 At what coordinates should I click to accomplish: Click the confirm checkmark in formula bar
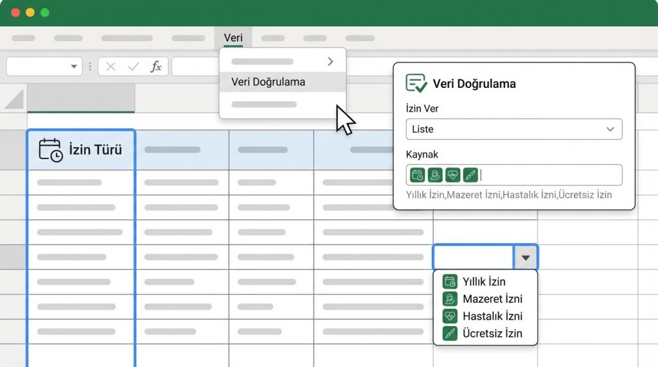[x=134, y=67]
